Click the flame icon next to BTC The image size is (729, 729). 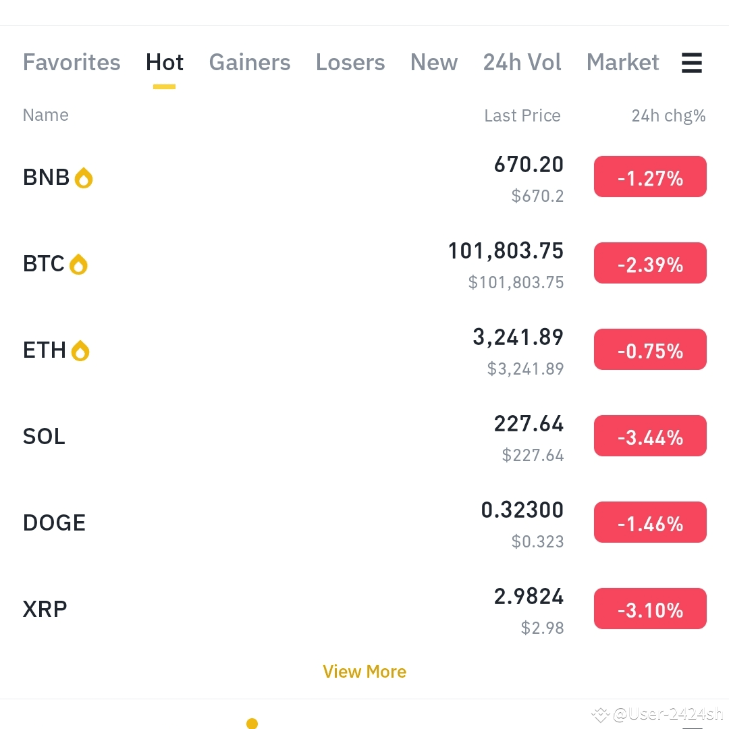pyautogui.click(x=79, y=264)
